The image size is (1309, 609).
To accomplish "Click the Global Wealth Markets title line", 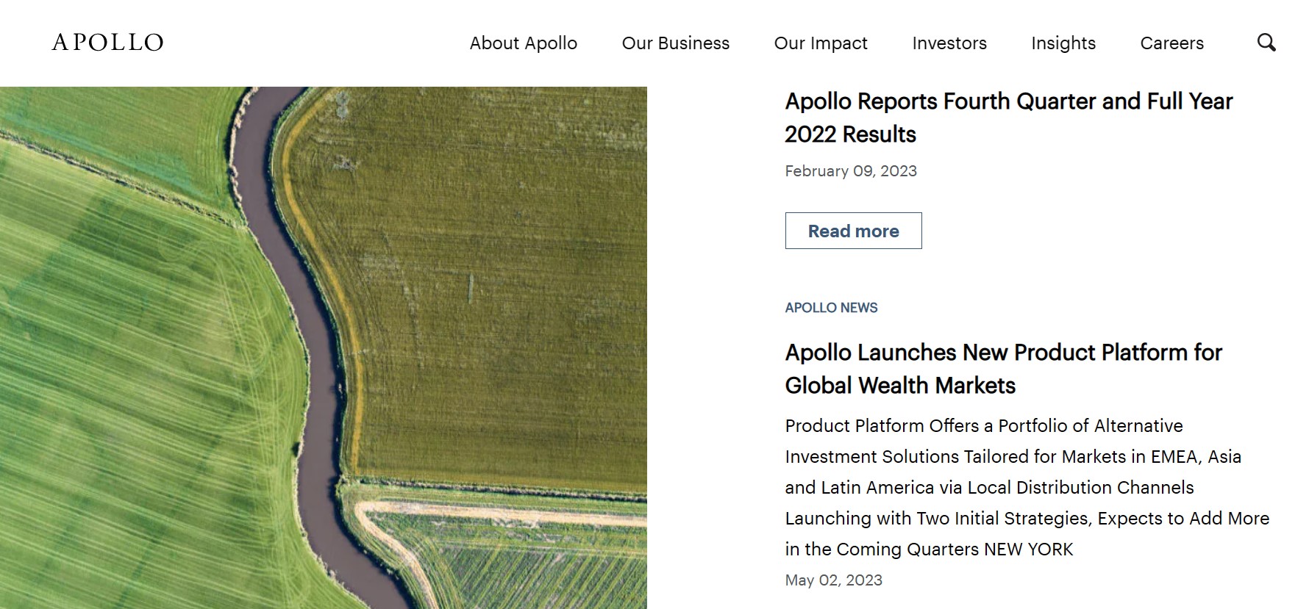I will tap(899, 386).
